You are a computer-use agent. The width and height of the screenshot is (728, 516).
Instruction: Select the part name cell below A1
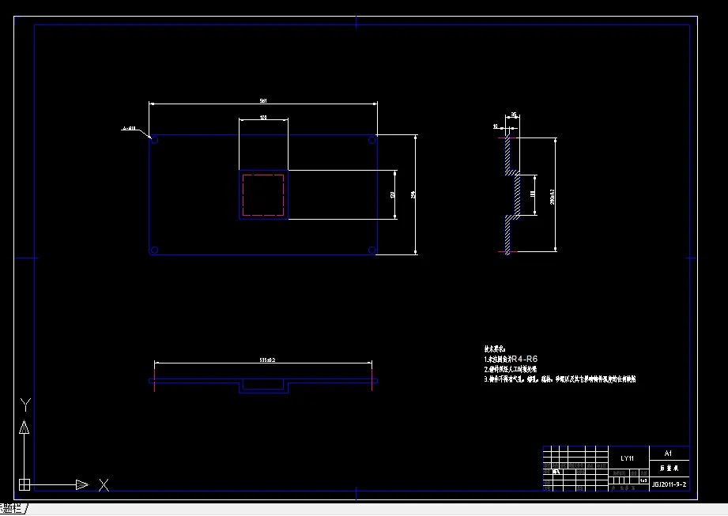coord(669,469)
